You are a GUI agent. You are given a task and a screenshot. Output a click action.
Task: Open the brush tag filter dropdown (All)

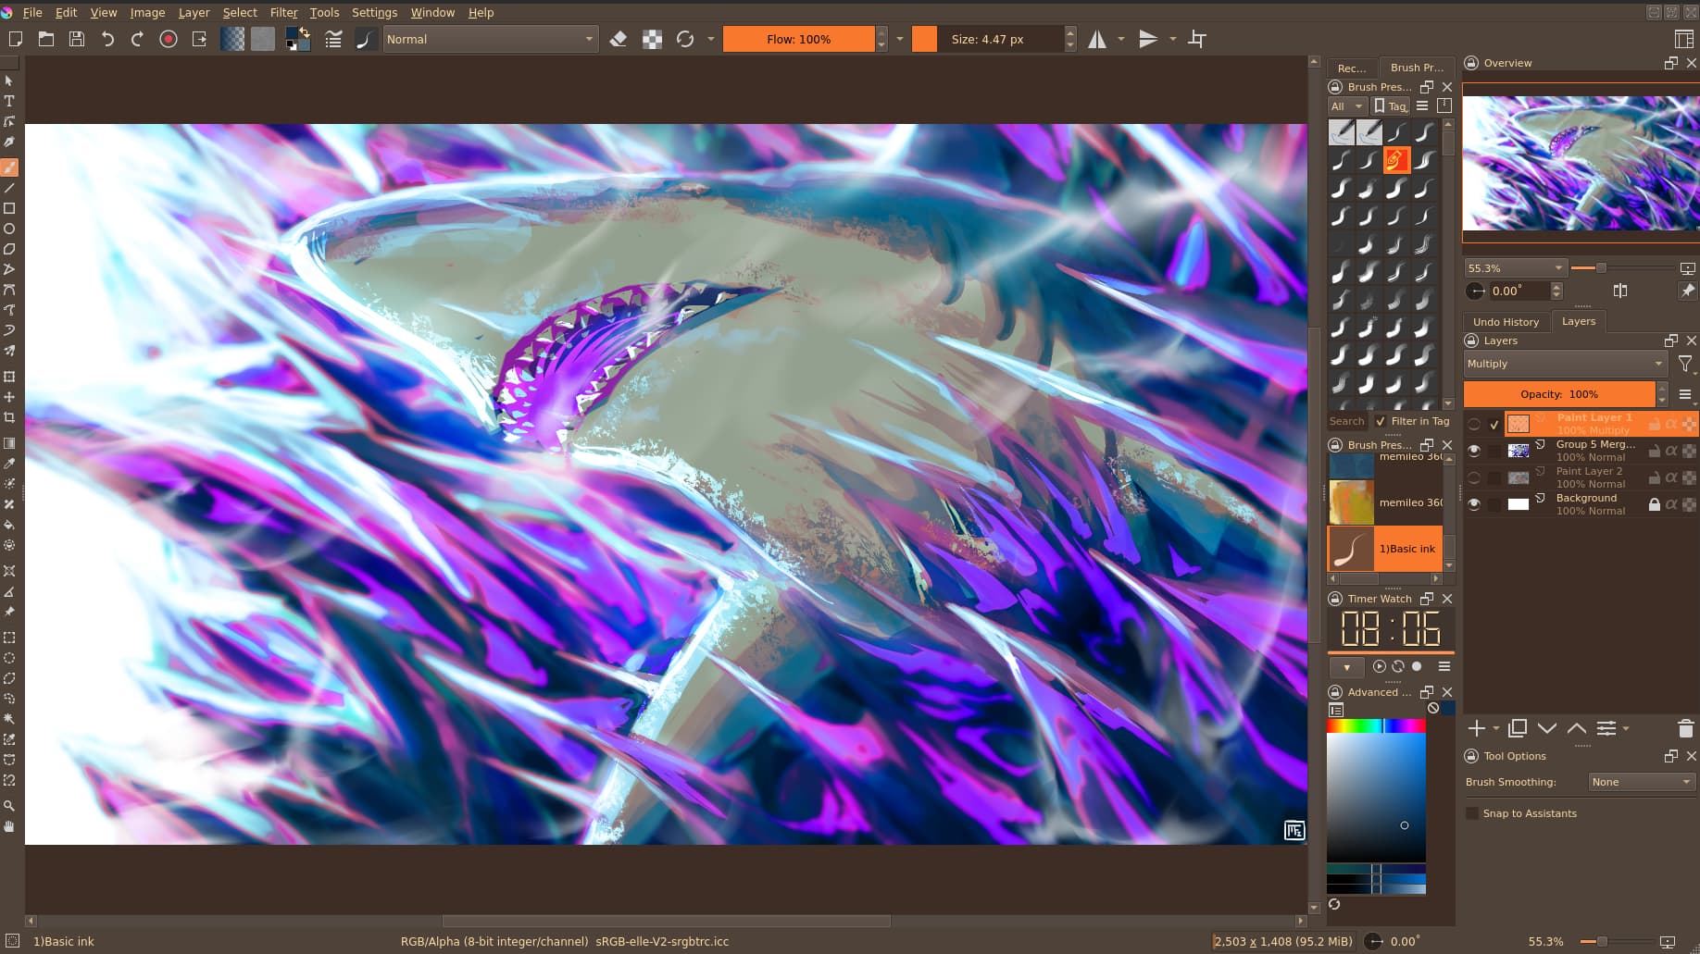coord(1346,106)
